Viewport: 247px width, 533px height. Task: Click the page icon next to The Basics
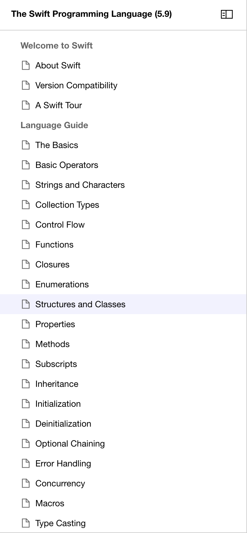(x=26, y=145)
